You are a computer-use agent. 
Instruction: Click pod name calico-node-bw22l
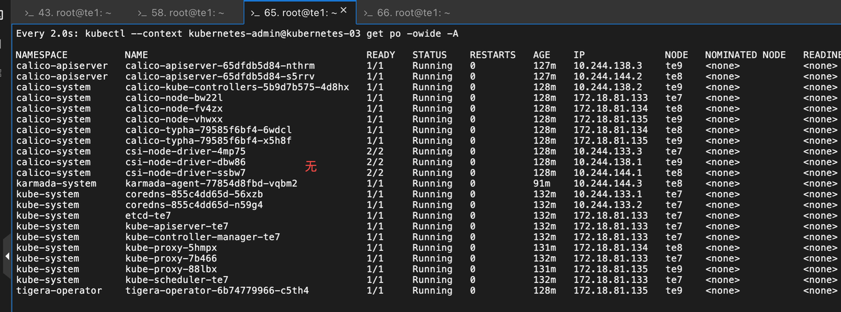(x=173, y=98)
